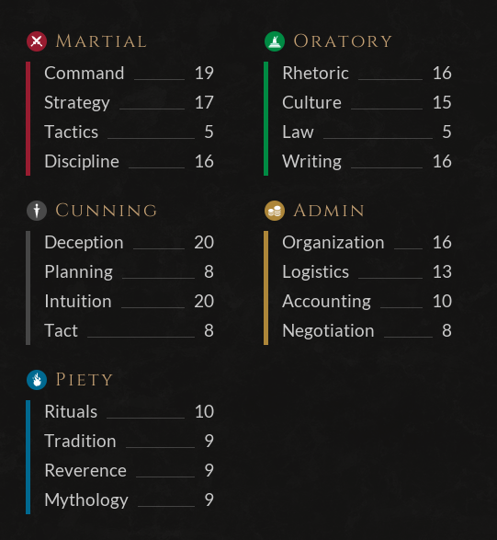Select the Piety category heading

click(85, 380)
